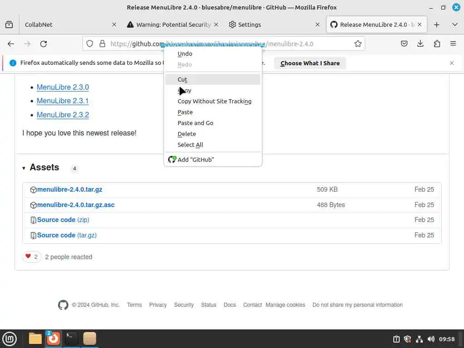This screenshot has height=348, width=464.
Task: Open the archive app in taskbar
Action: coord(89,338)
